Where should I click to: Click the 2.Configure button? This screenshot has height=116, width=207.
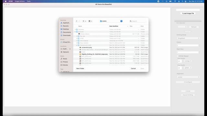pos(188,82)
